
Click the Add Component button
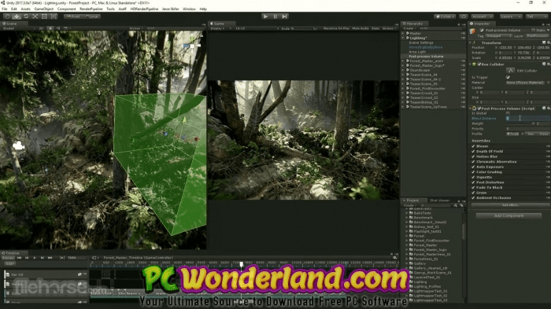point(508,215)
